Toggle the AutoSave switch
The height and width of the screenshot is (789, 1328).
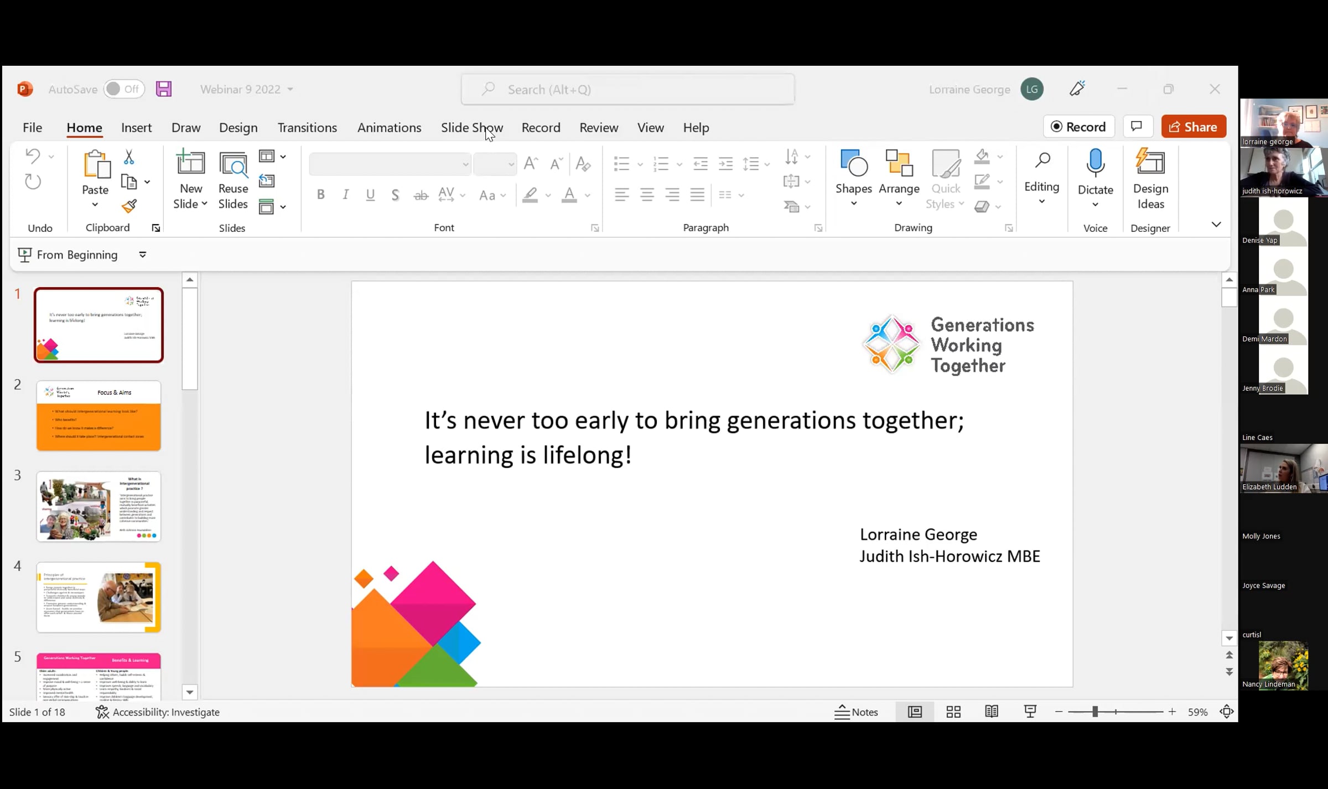coord(123,89)
